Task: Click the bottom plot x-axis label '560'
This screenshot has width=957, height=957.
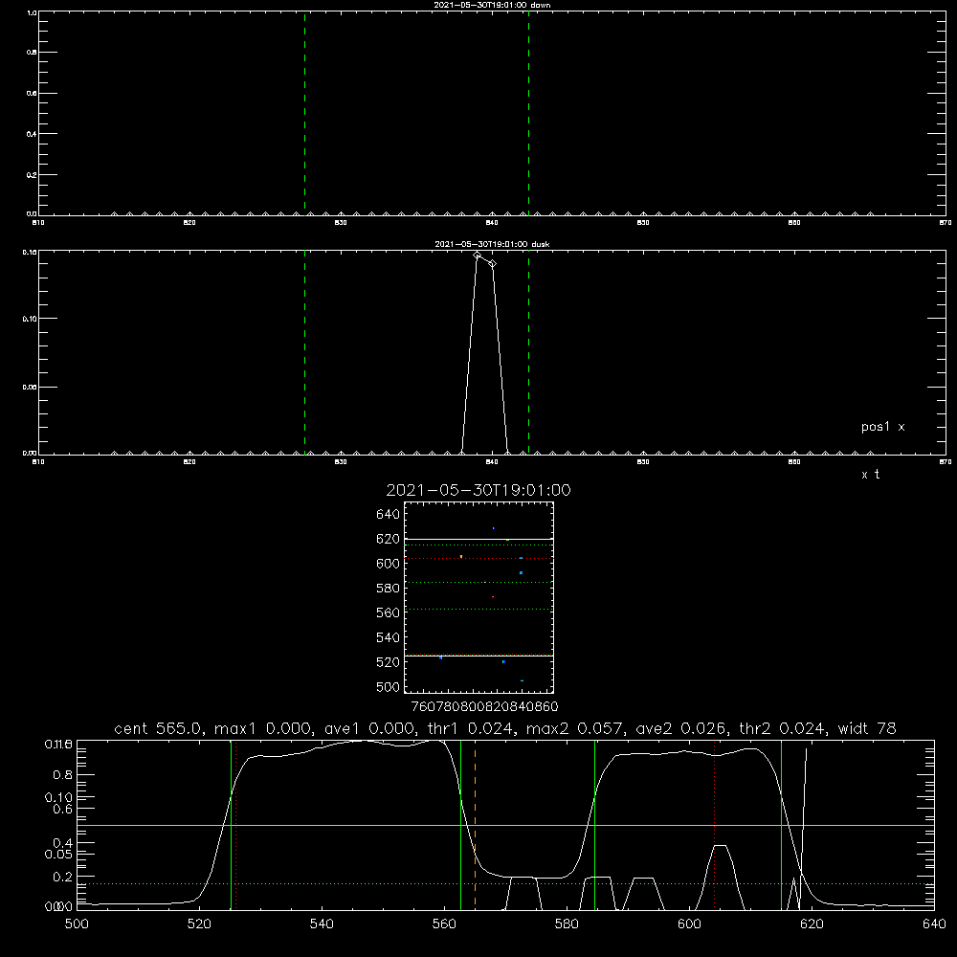Action: [444, 924]
